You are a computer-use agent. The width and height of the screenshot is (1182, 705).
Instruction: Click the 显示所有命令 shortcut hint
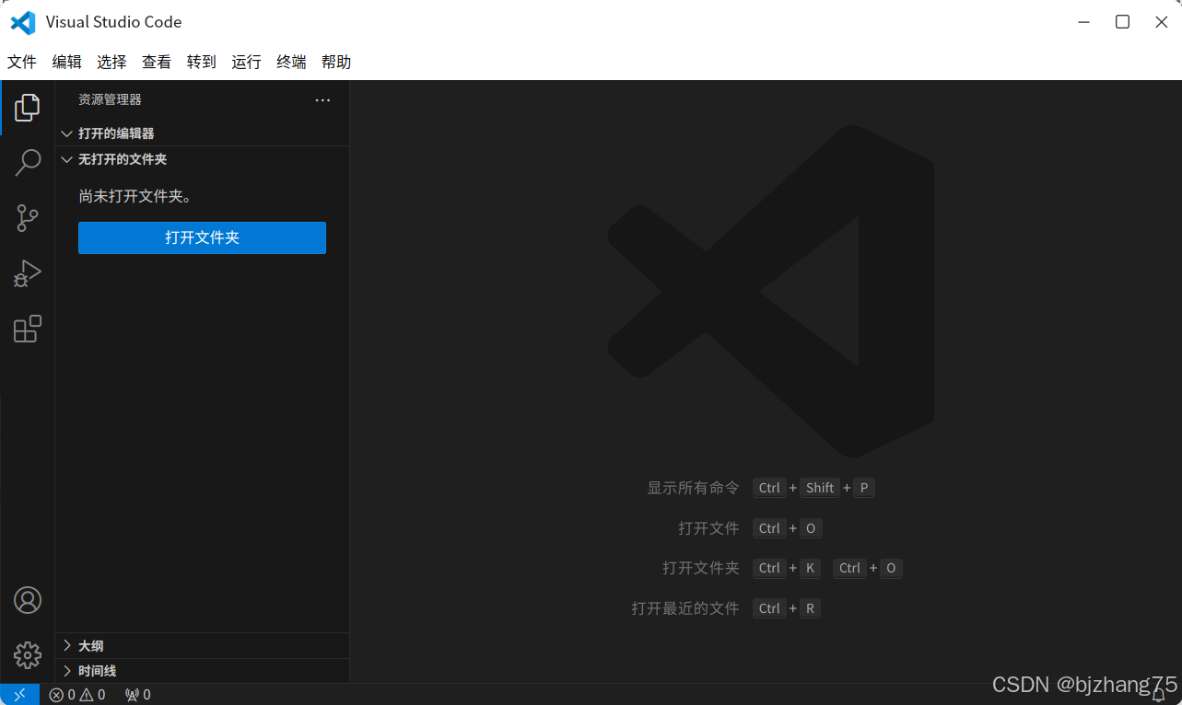tap(693, 488)
